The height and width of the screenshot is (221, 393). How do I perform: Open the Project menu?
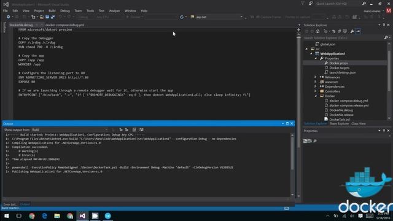[x=39, y=11]
